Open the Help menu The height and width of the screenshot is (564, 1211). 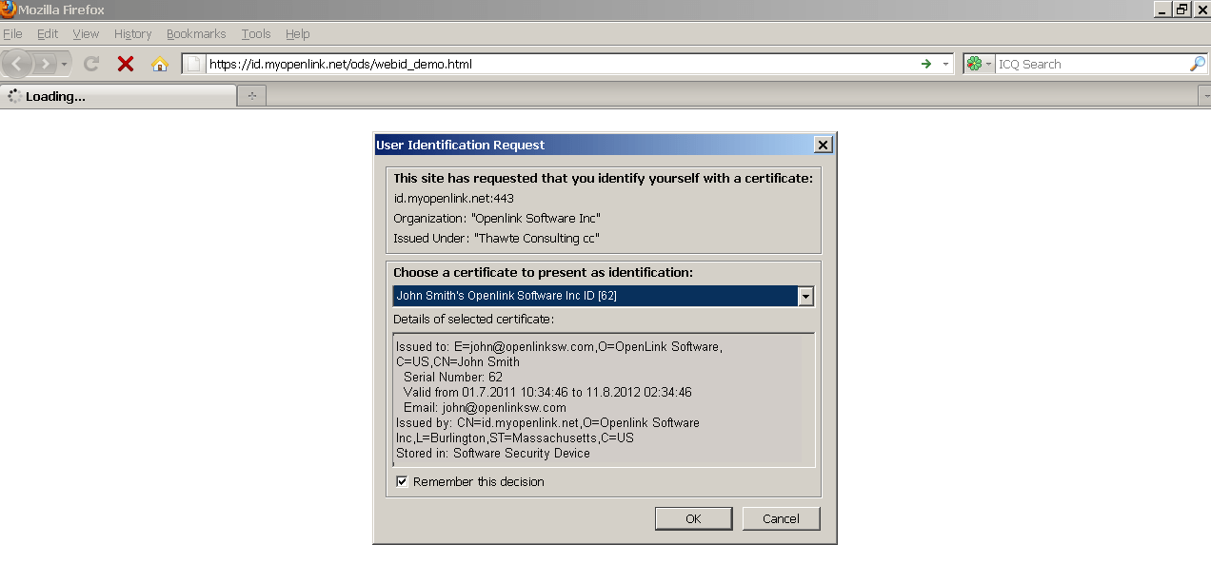(298, 33)
